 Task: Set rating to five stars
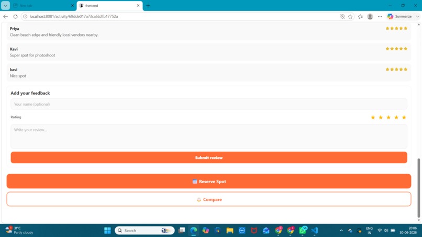(x=404, y=117)
